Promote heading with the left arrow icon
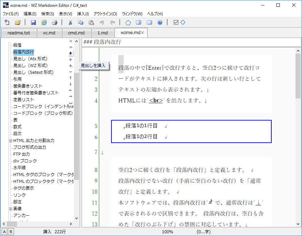This screenshot has width=302, height=236. [x=71, y=90]
